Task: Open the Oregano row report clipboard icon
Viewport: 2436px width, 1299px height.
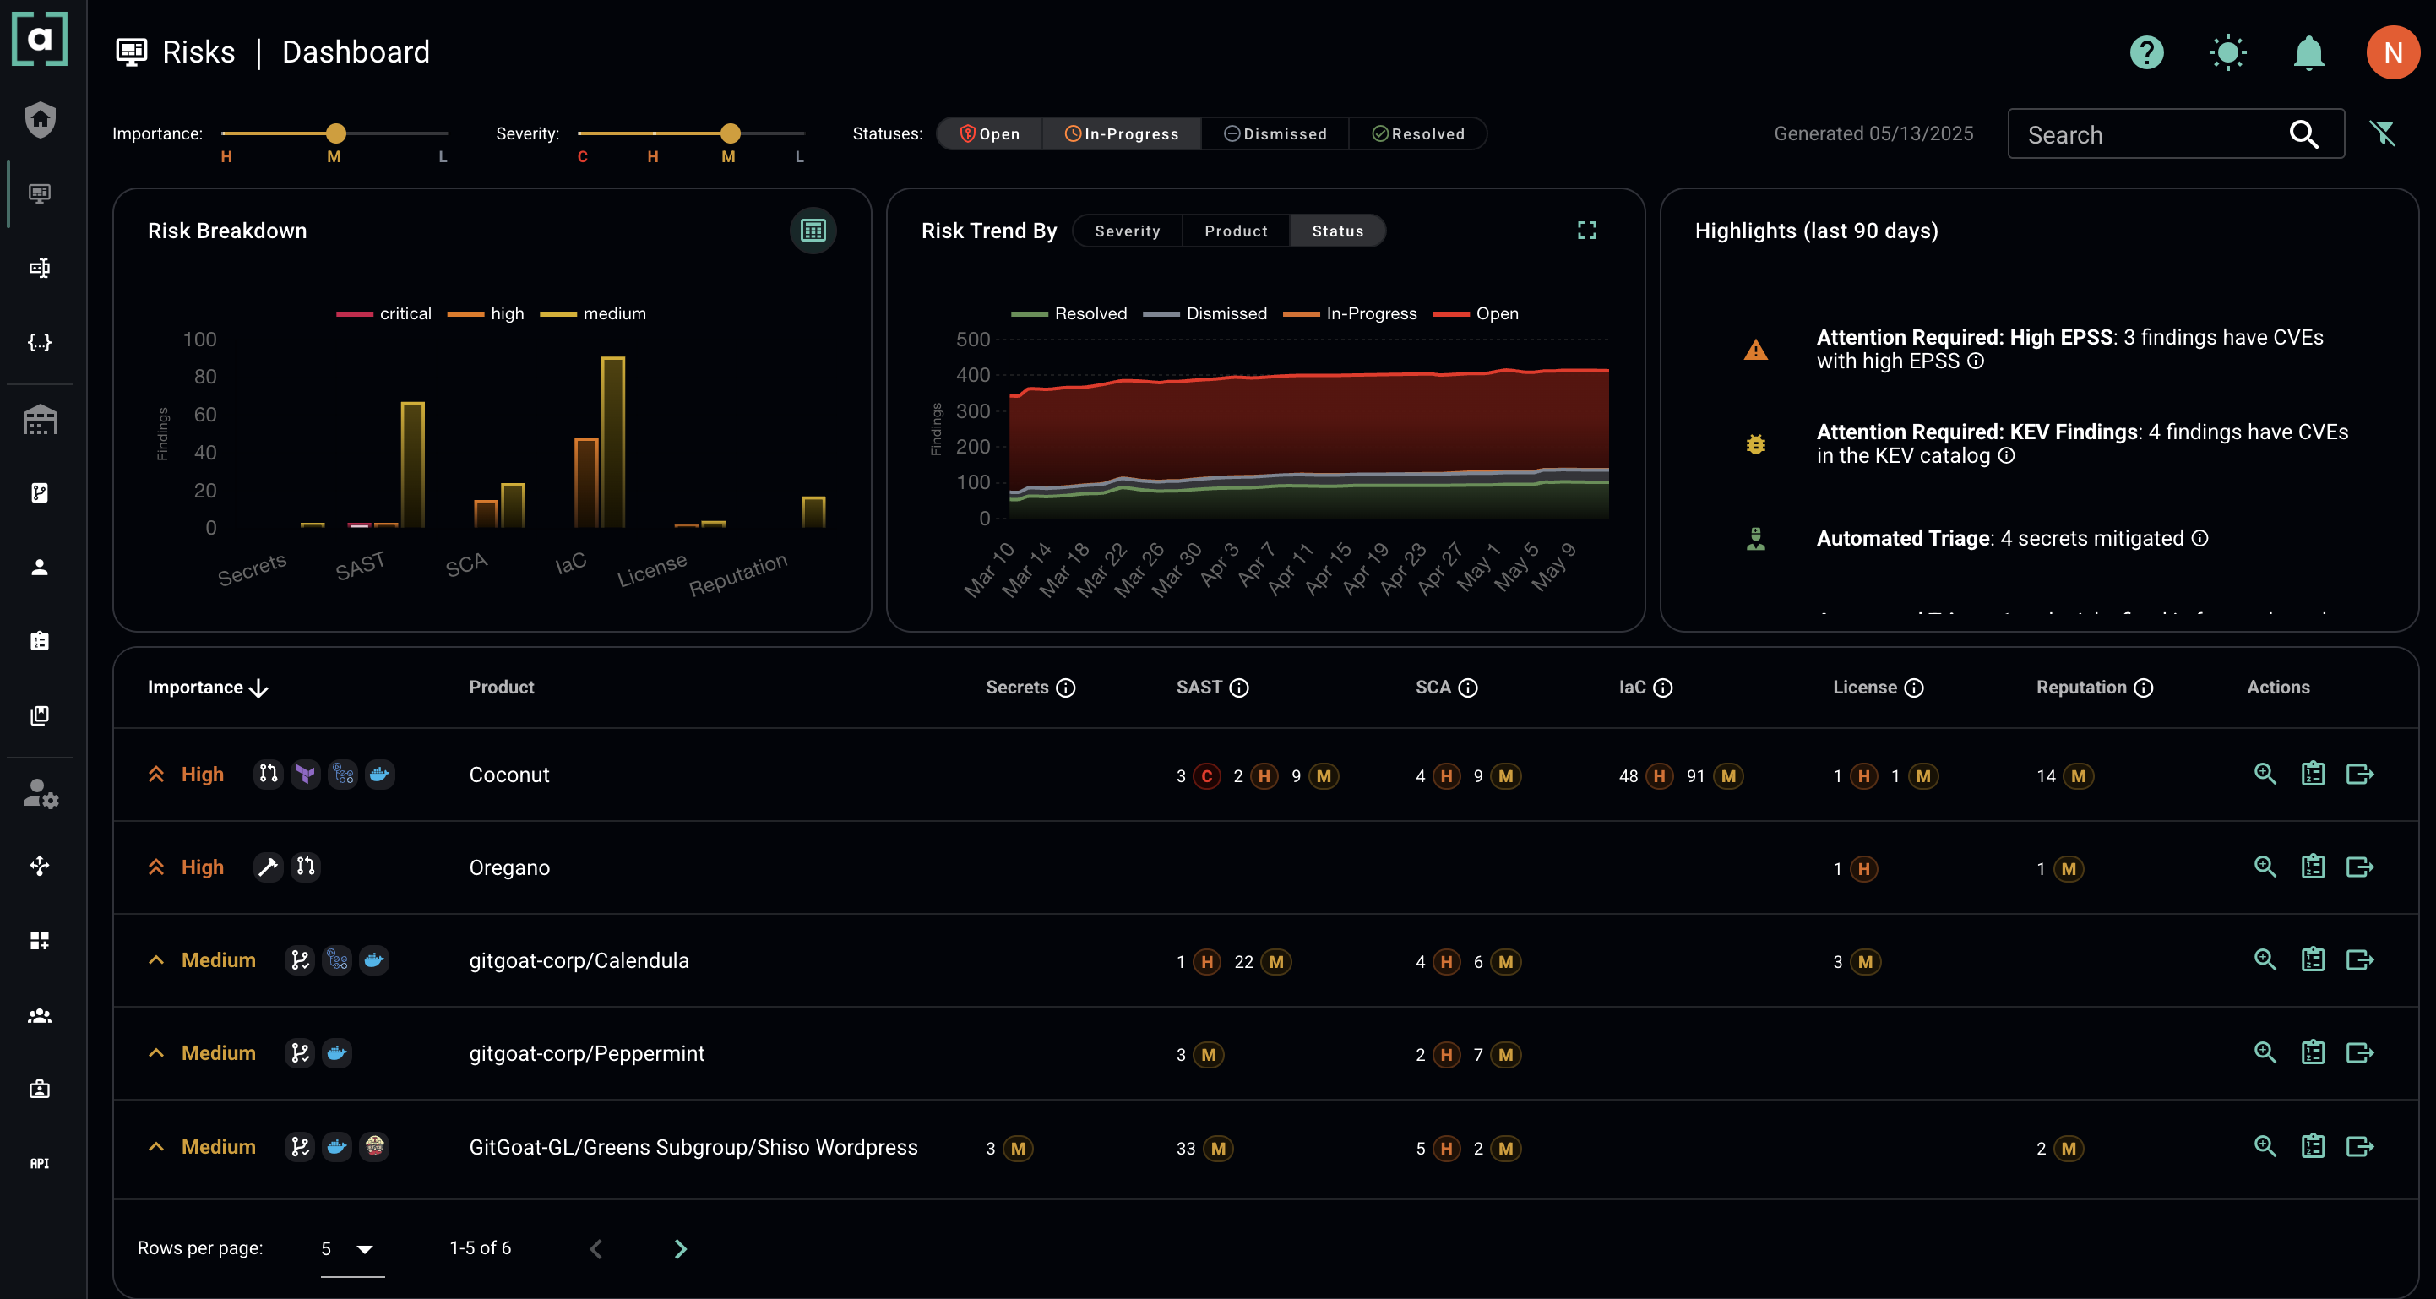Action: (x=2312, y=867)
